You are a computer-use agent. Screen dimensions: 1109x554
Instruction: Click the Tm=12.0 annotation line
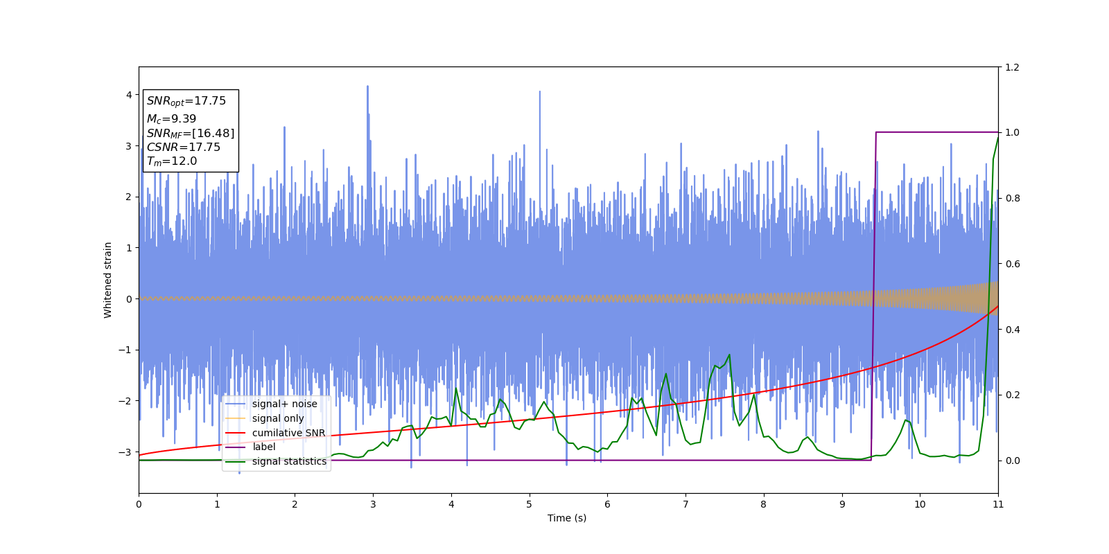pos(172,161)
